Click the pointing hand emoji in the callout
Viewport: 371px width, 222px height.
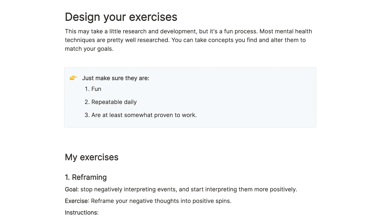point(73,78)
